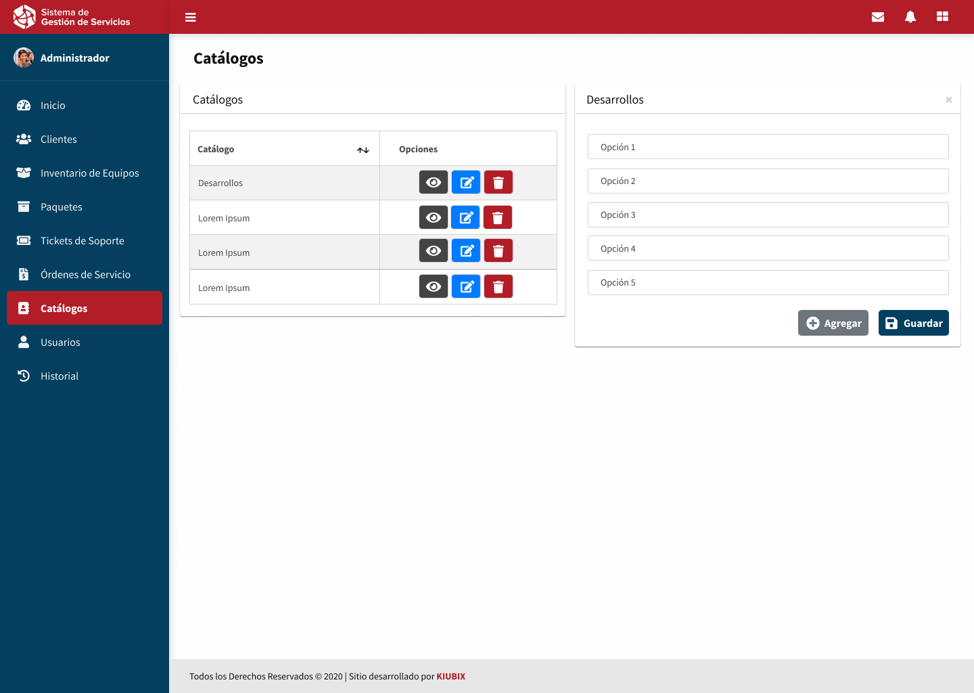Open the mail envelope icon

878,17
